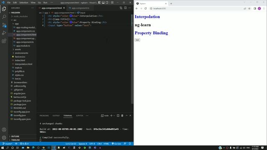
Task: Click the HTML language mode in status bar
Action: click(106, 144)
